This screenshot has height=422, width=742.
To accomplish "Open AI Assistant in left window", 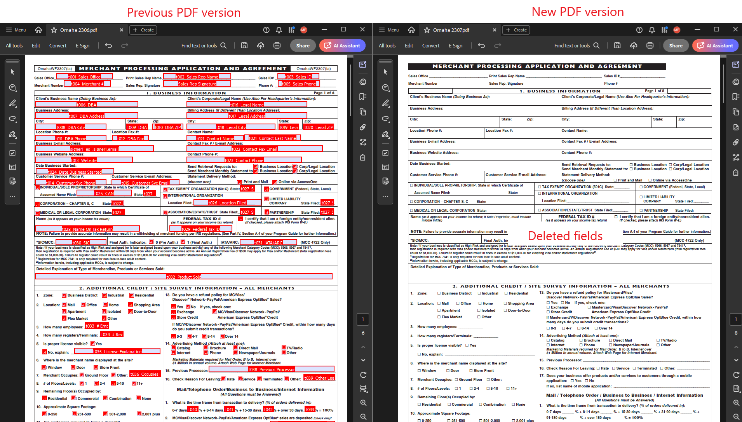I will pyautogui.click(x=342, y=45).
